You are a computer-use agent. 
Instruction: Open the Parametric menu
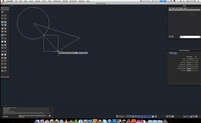(73, 1)
